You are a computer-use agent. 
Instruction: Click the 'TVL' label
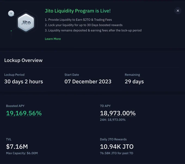click(9, 139)
